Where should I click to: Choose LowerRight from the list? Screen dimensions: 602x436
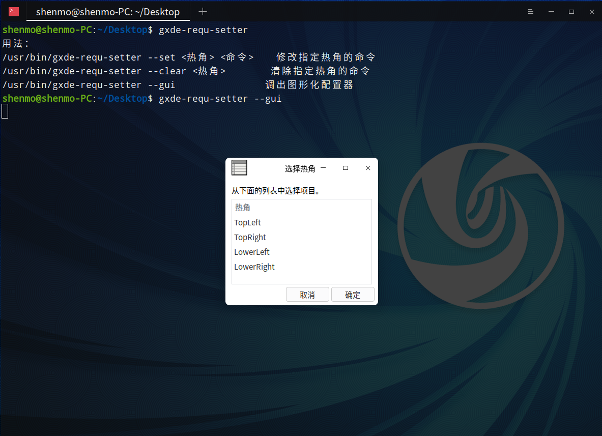(x=302, y=267)
